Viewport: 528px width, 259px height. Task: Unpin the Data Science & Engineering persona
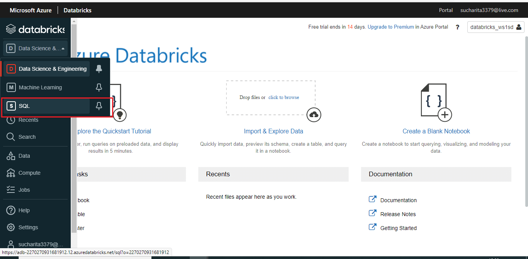click(99, 69)
